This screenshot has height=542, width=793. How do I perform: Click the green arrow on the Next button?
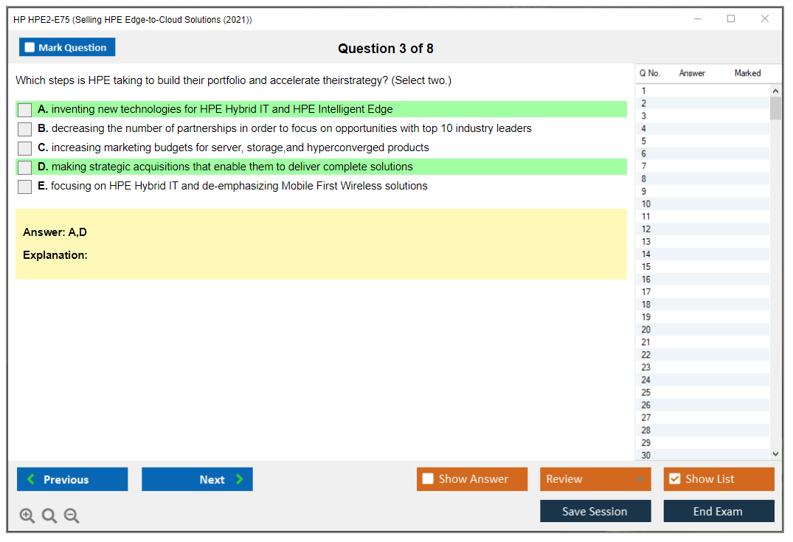[x=240, y=479]
